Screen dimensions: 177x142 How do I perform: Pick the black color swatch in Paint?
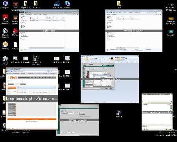coord(112,58)
